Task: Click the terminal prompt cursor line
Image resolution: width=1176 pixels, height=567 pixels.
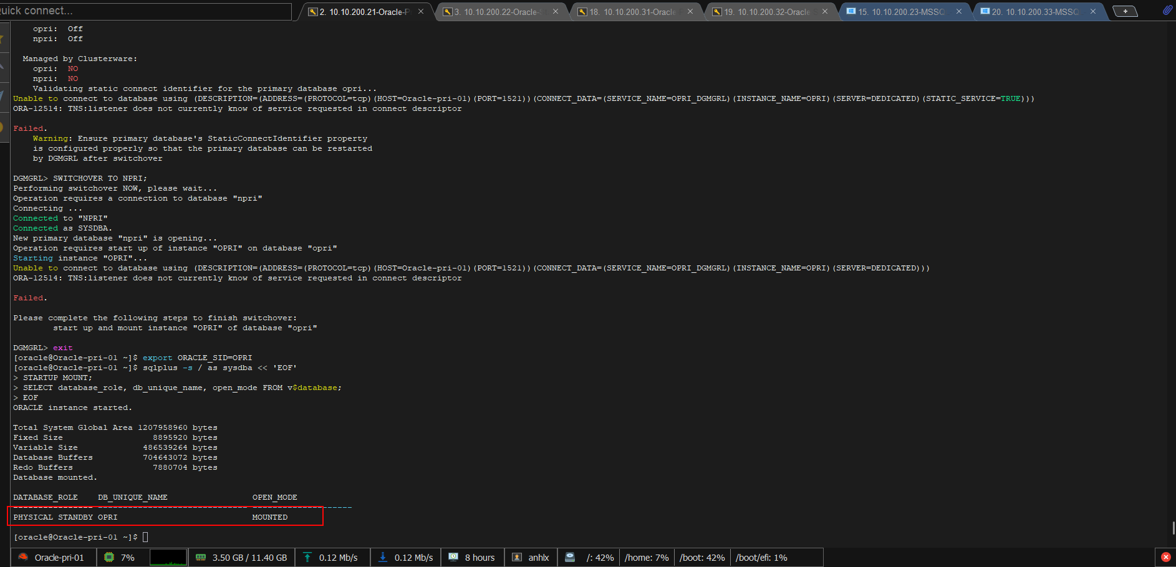Action: pos(80,537)
